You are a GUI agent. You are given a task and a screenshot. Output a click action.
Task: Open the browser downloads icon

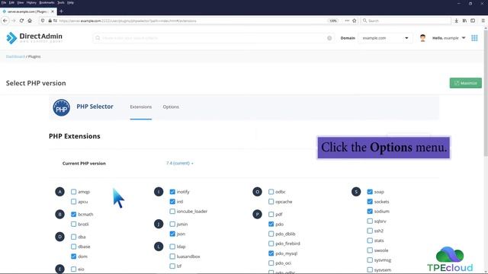click(x=456, y=21)
